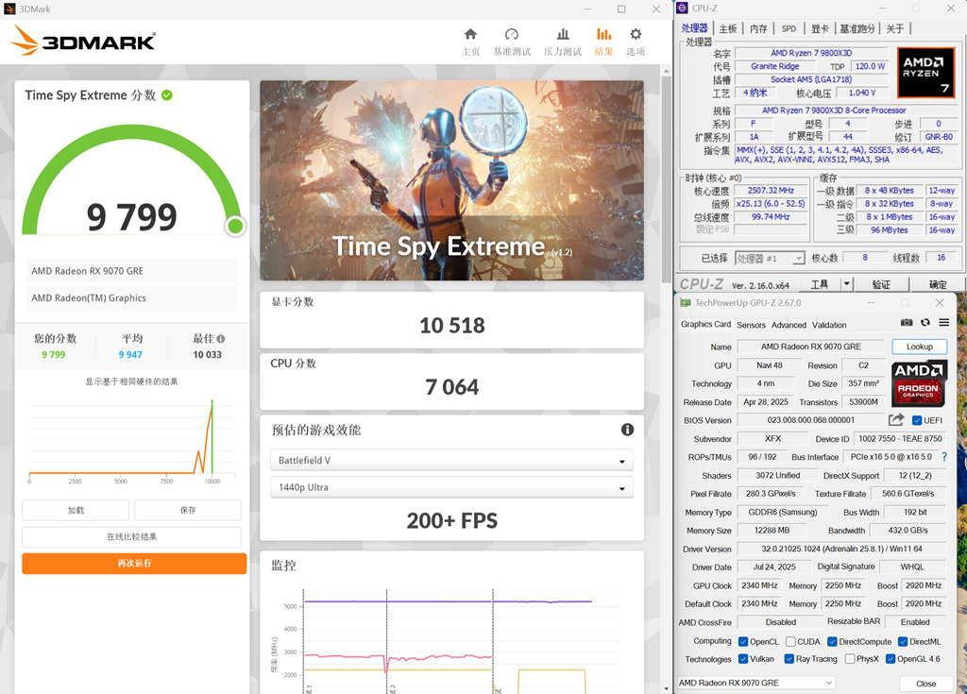Viewport: 967px width, 694px height.
Task: Open Stress Test via bar chart icon
Action: (x=563, y=35)
